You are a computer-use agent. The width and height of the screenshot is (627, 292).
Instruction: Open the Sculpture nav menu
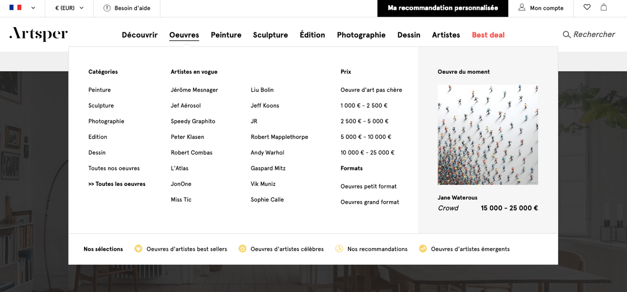coord(271,35)
